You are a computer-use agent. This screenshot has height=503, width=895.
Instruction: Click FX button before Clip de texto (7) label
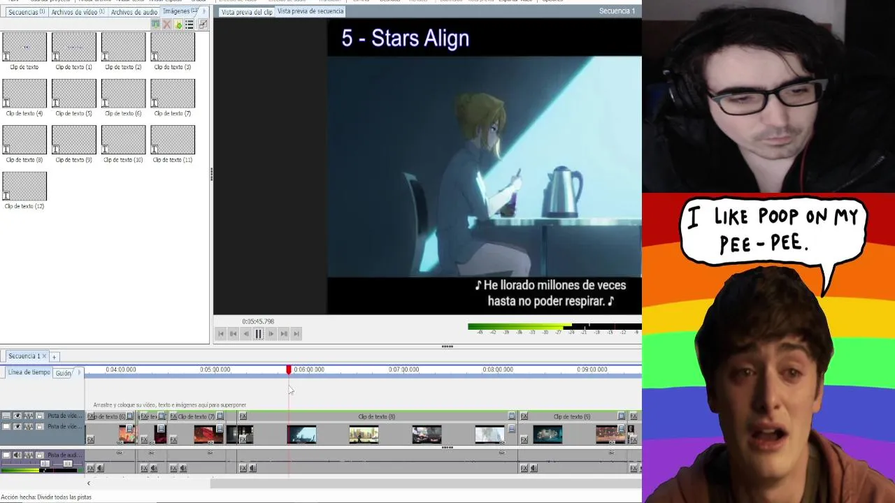[173, 416]
